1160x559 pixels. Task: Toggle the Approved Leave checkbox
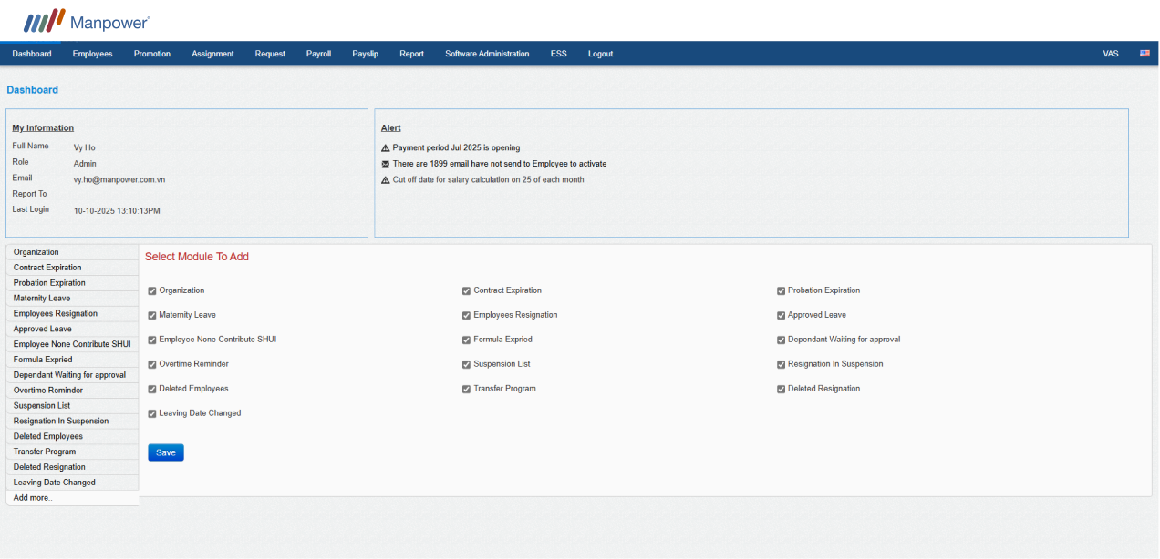pos(782,316)
